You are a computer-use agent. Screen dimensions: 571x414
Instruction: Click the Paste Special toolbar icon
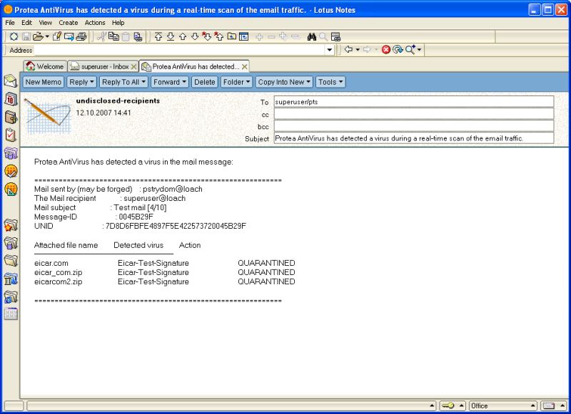138,36
